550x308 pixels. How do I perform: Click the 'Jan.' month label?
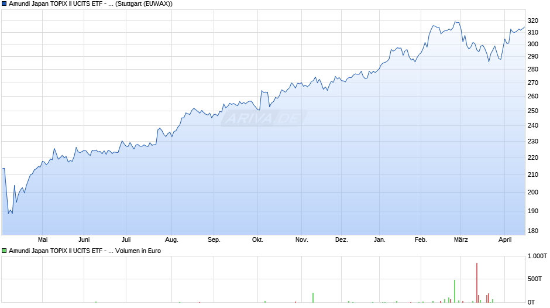pos(380,239)
